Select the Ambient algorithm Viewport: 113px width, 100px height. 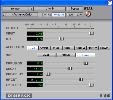(x=92, y=48)
